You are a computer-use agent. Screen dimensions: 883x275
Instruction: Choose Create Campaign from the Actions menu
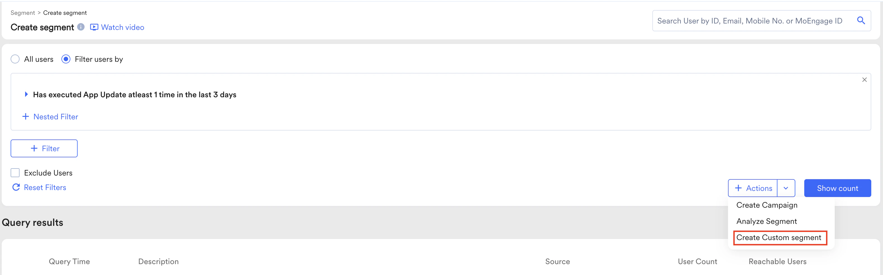[767, 205]
